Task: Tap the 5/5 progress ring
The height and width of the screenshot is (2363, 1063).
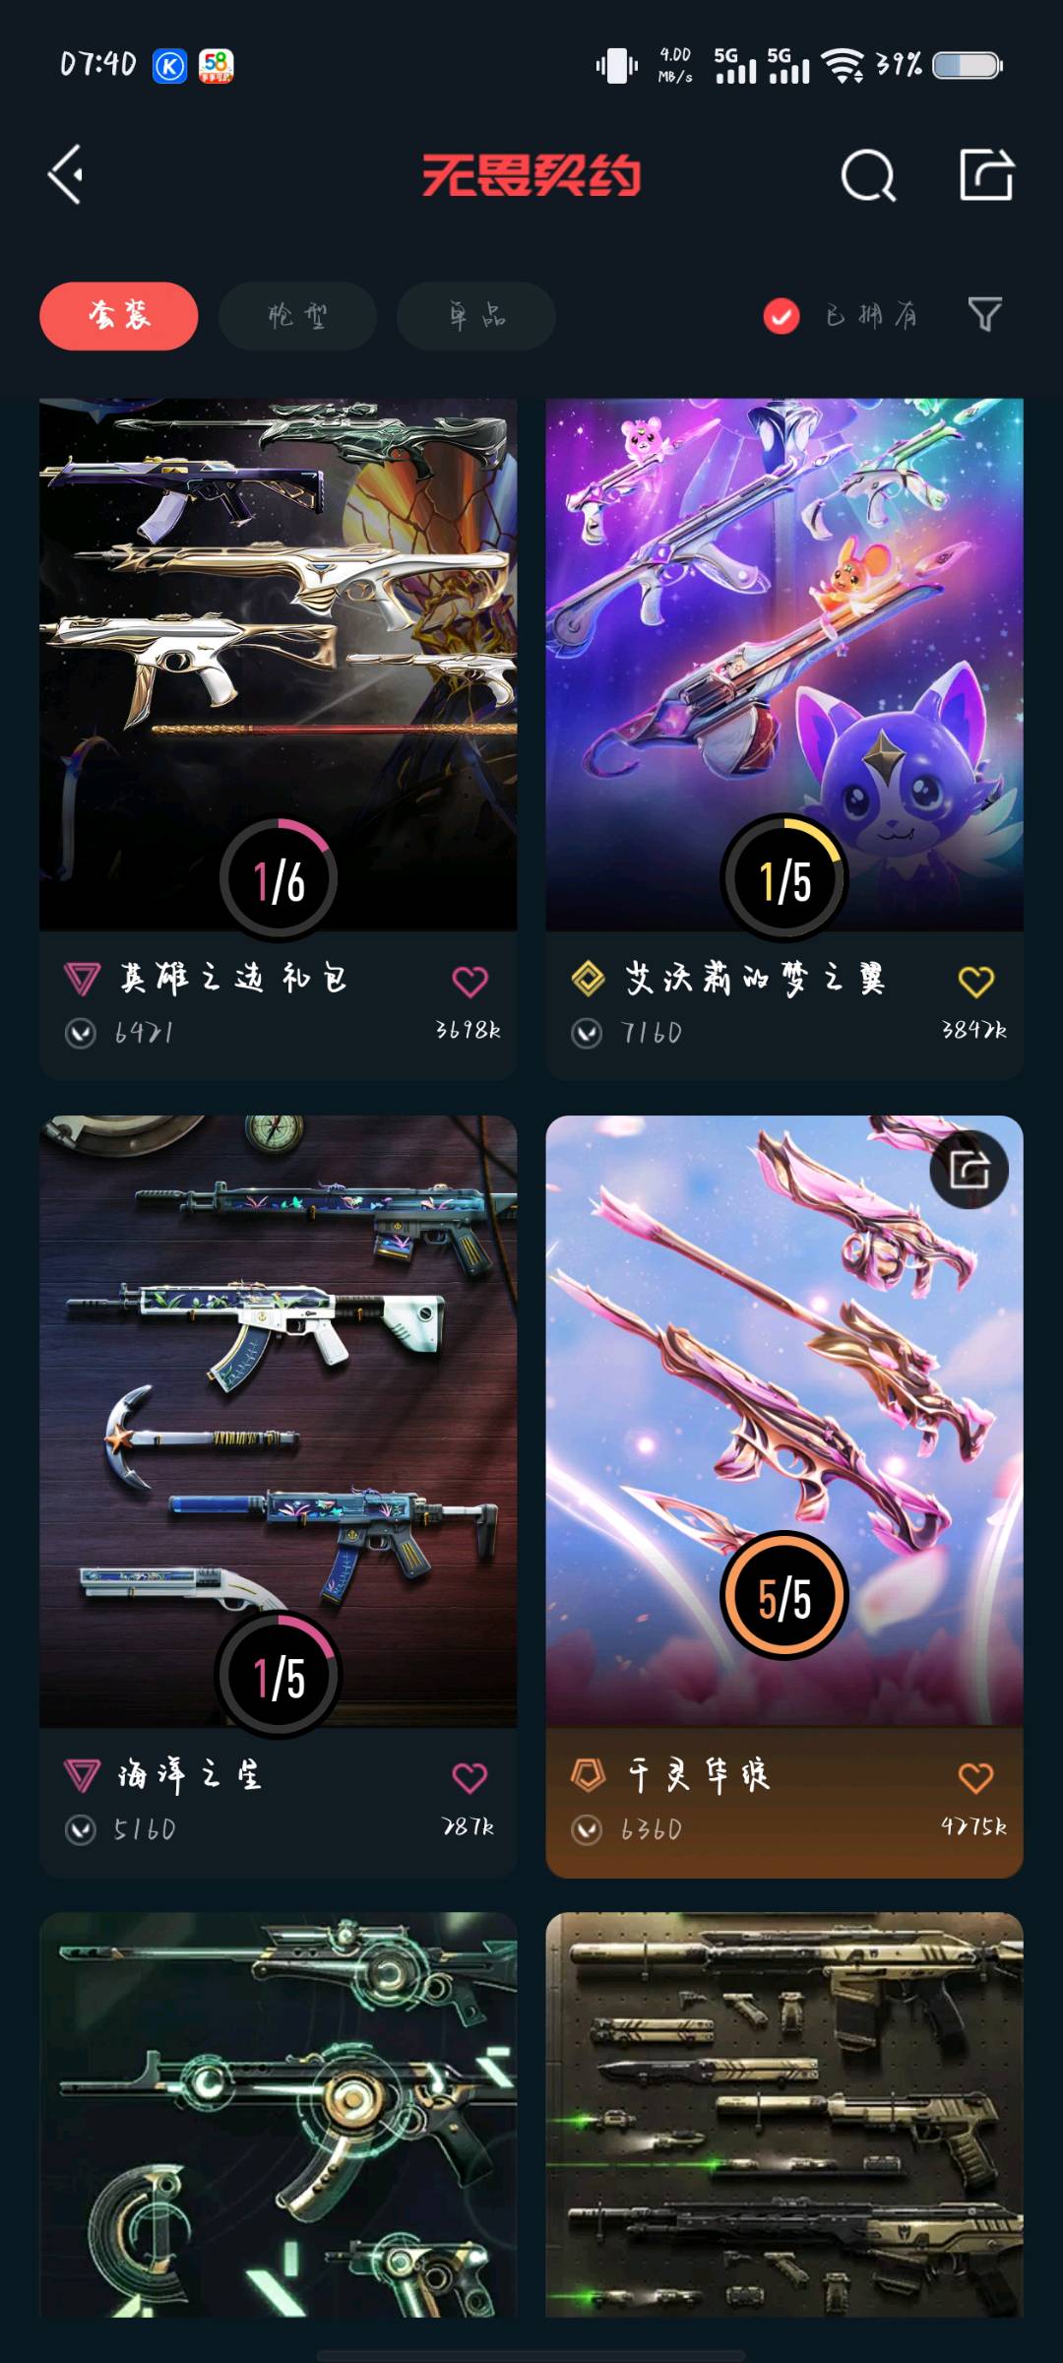Action: coord(784,1596)
